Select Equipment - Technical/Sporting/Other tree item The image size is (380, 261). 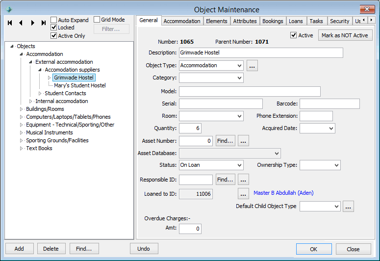70,125
